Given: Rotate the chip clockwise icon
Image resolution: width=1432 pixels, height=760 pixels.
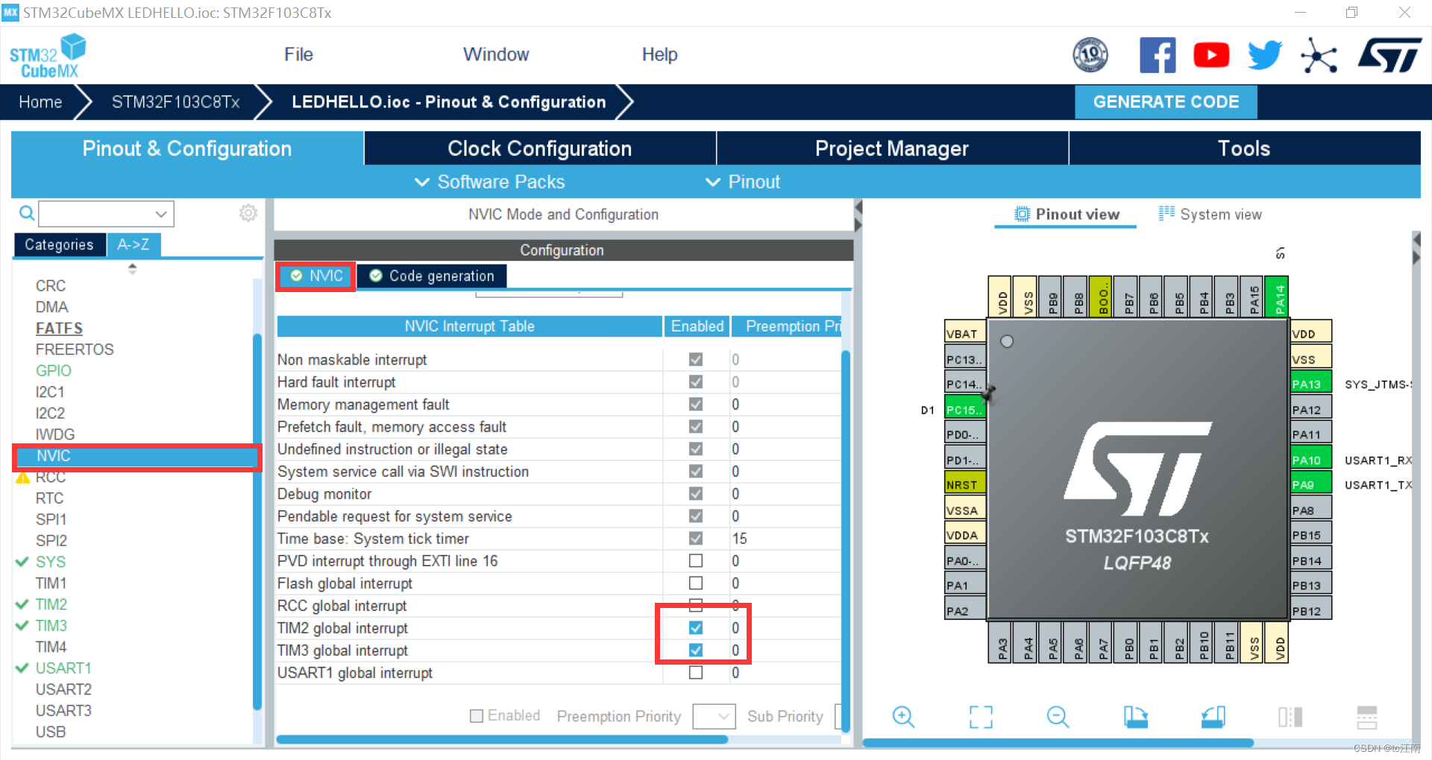Looking at the screenshot, I should pos(1136,717).
